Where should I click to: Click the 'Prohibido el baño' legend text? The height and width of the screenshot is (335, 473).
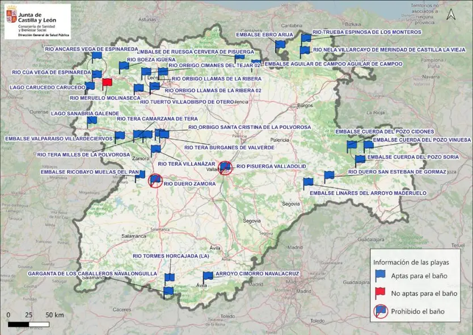coord(418,312)
